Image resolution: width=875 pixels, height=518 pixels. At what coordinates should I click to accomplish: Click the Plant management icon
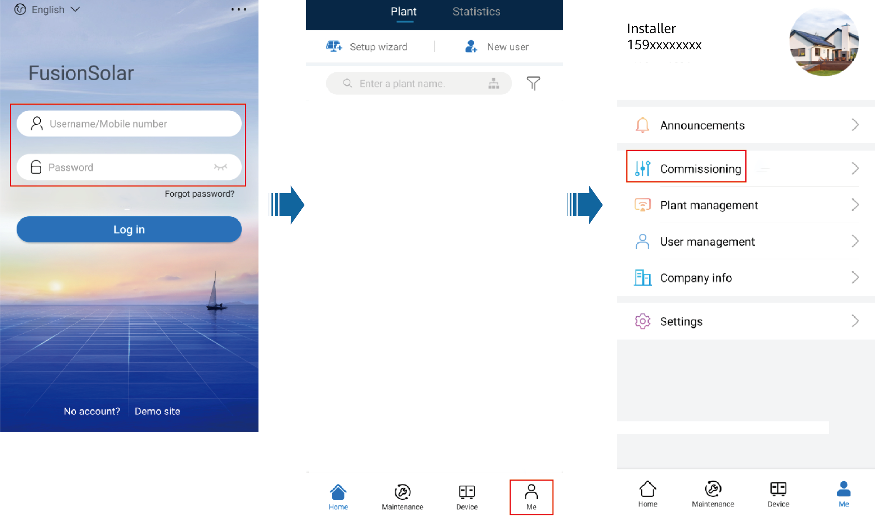[x=642, y=205]
